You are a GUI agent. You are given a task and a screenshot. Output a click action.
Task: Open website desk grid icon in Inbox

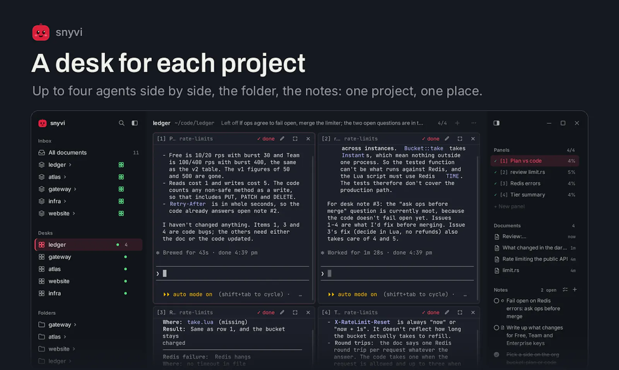click(x=121, y=213)
